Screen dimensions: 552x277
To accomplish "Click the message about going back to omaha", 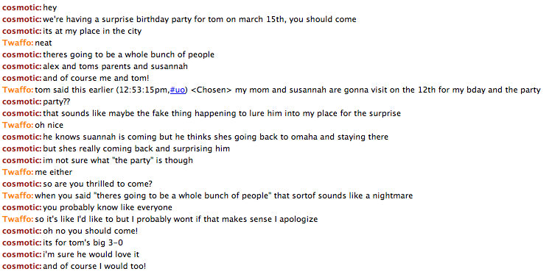I will tap(215, 137).
